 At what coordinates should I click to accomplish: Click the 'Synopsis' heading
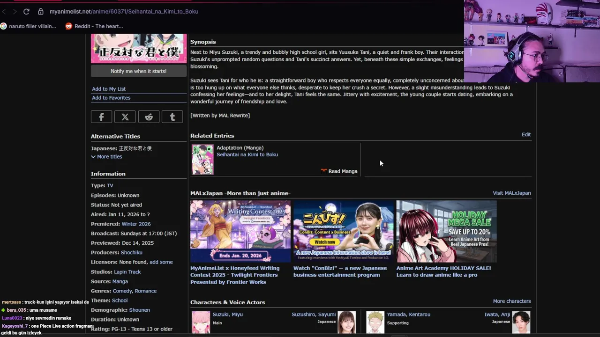coord(203,42)
